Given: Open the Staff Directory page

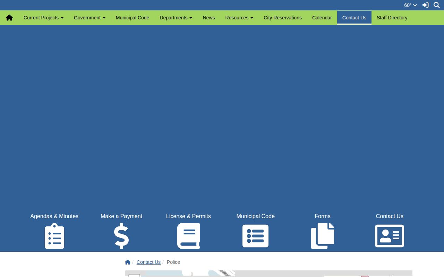Looking at the screenshot, I should tap(392, 18).
